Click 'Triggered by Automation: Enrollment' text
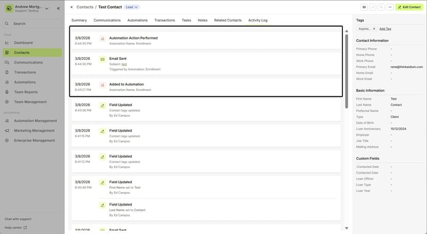The image size is (427, 234). [x=135, y=69]
